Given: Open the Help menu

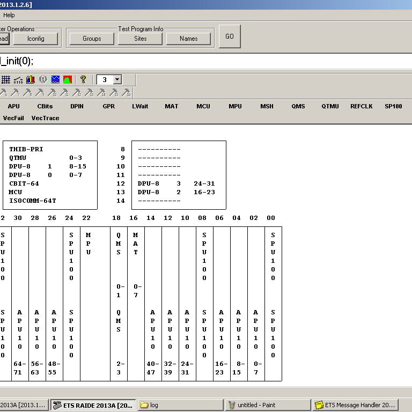Looking at the screenshot, I should click(9, 15).
